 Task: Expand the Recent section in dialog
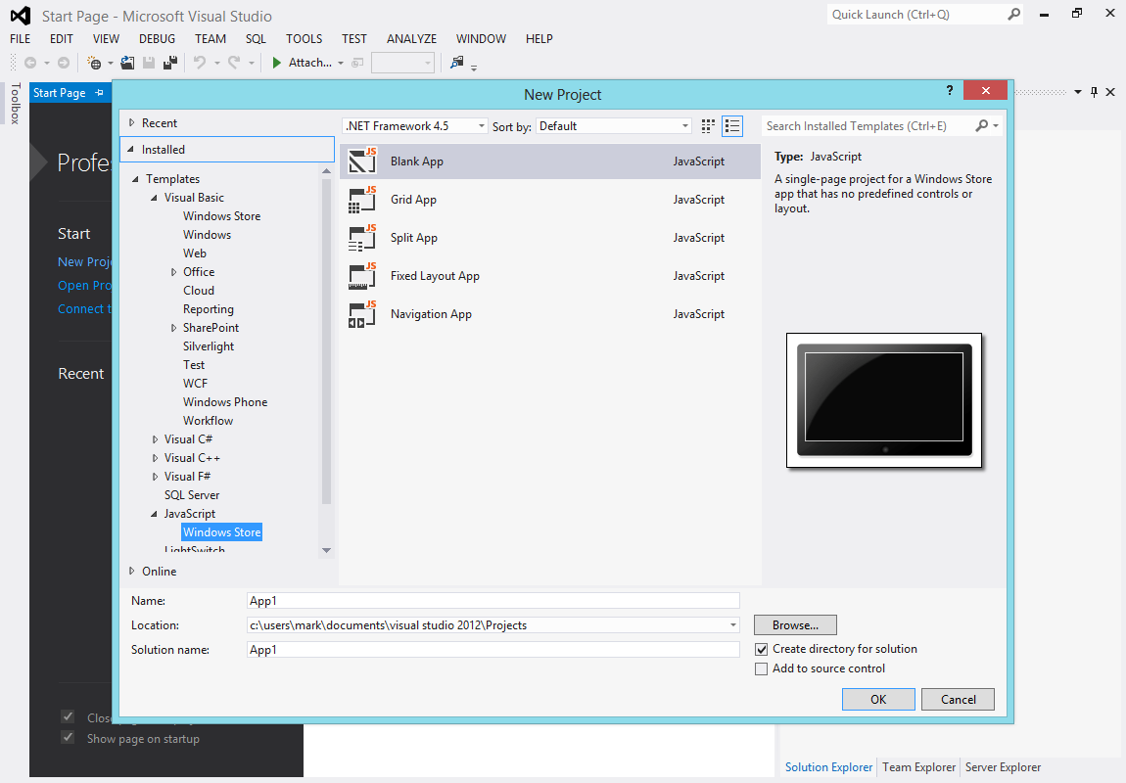[131, 122]
